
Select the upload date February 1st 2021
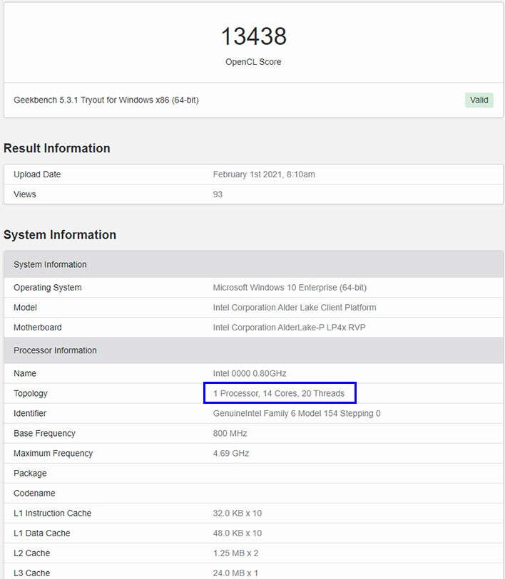(264, 174)
